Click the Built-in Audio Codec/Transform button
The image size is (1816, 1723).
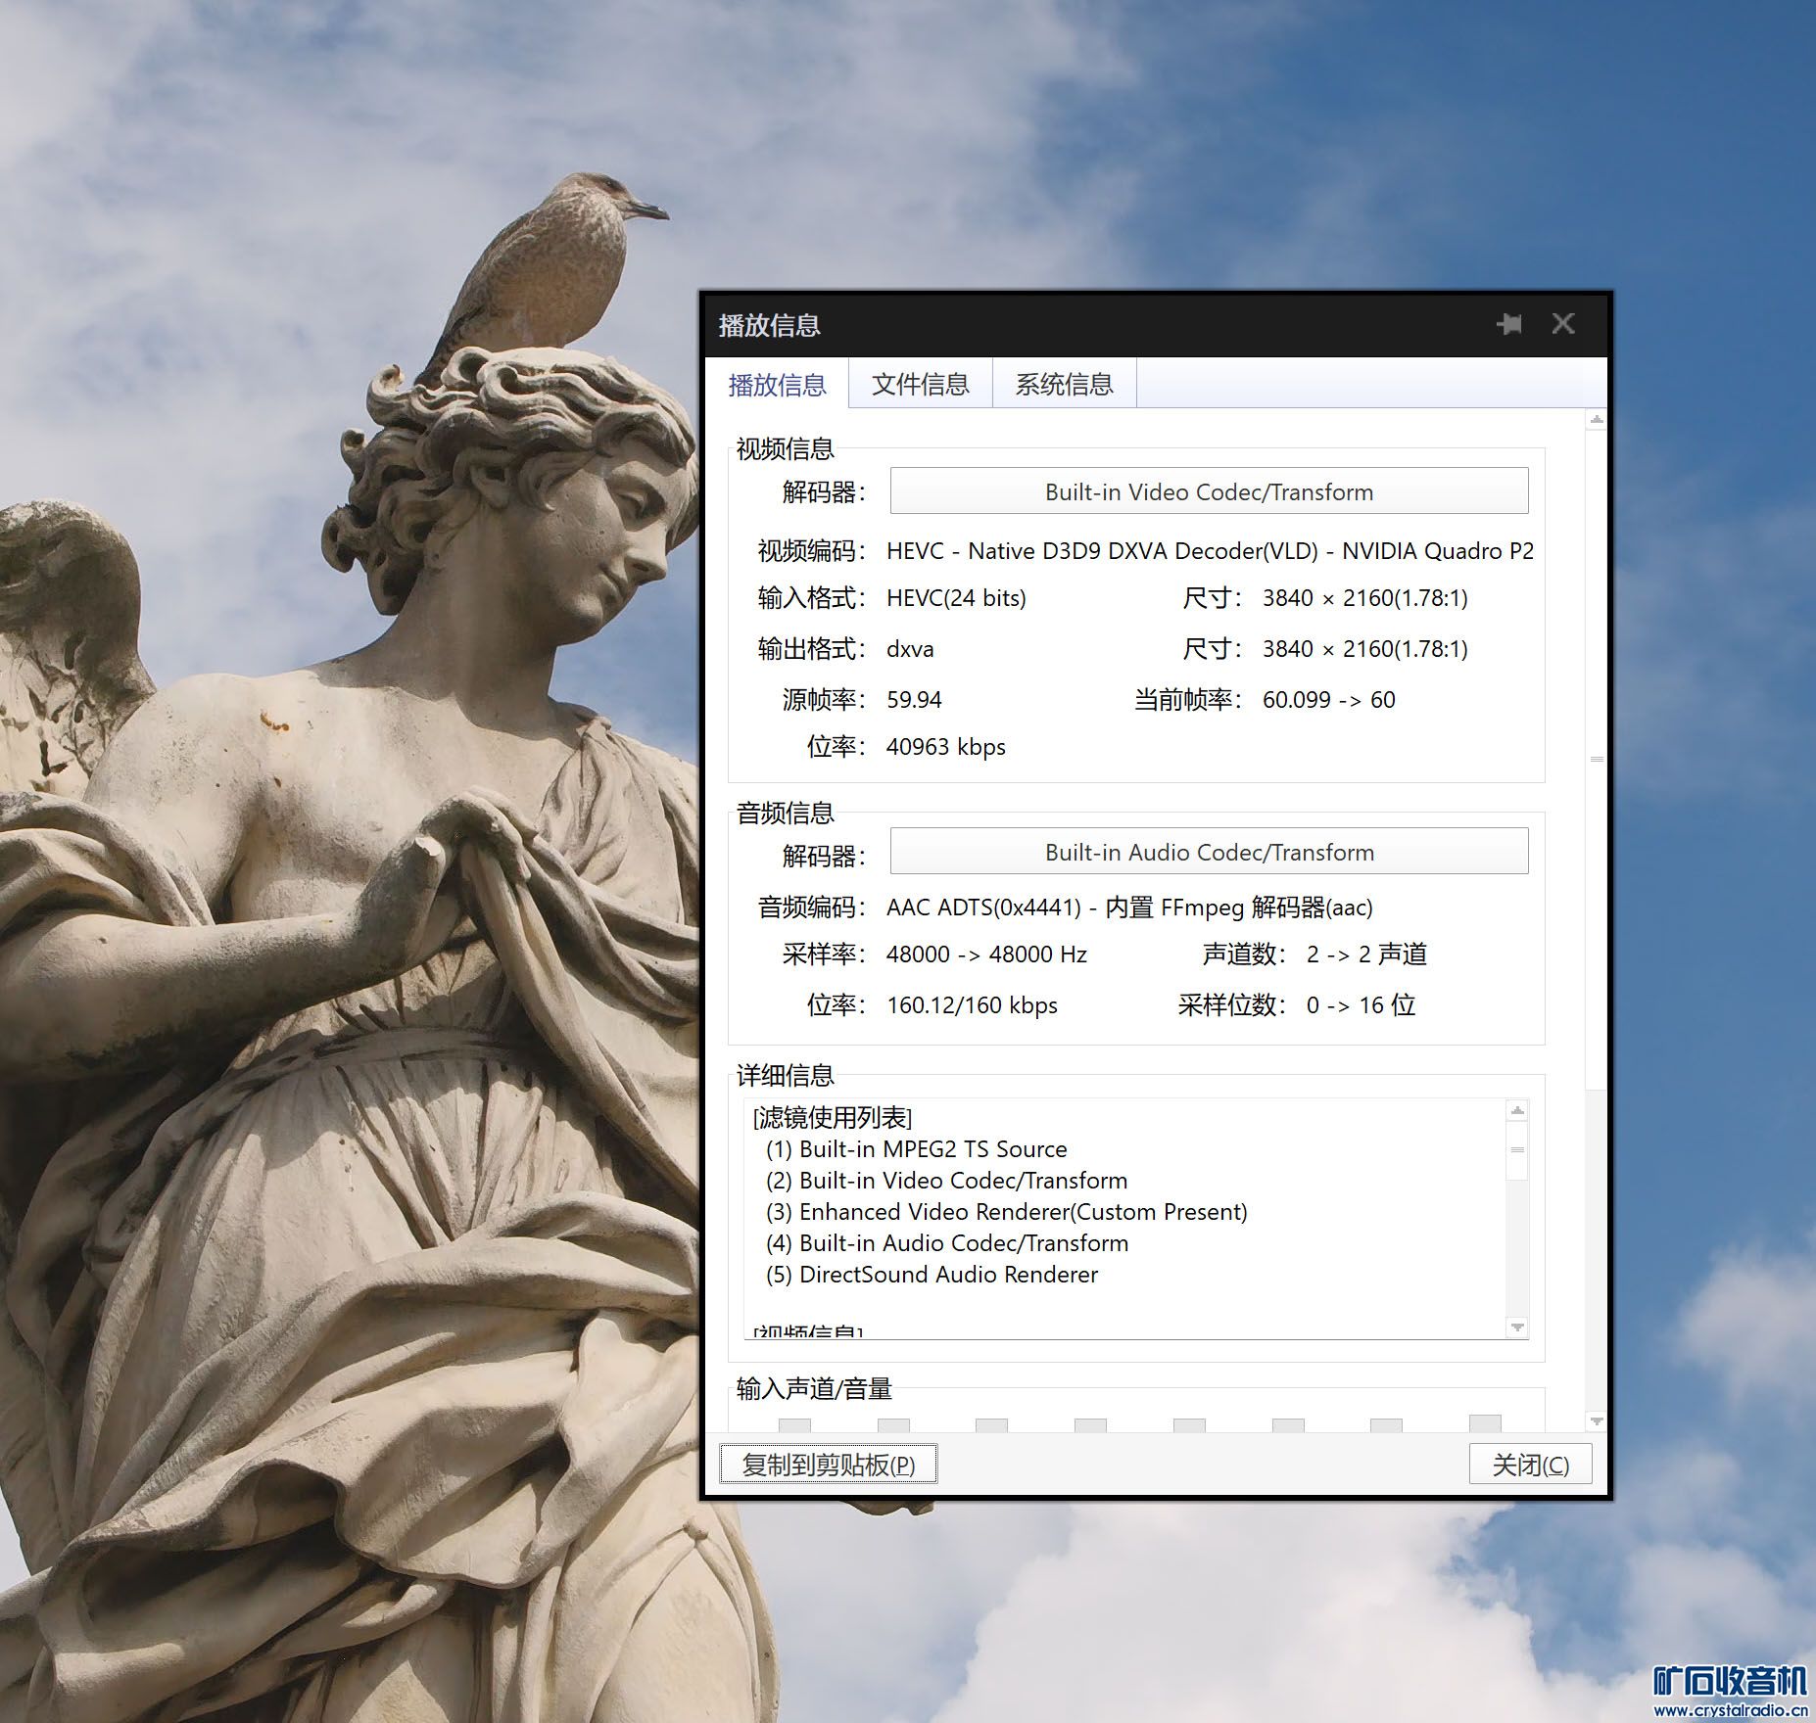(x=1208, y=852)
